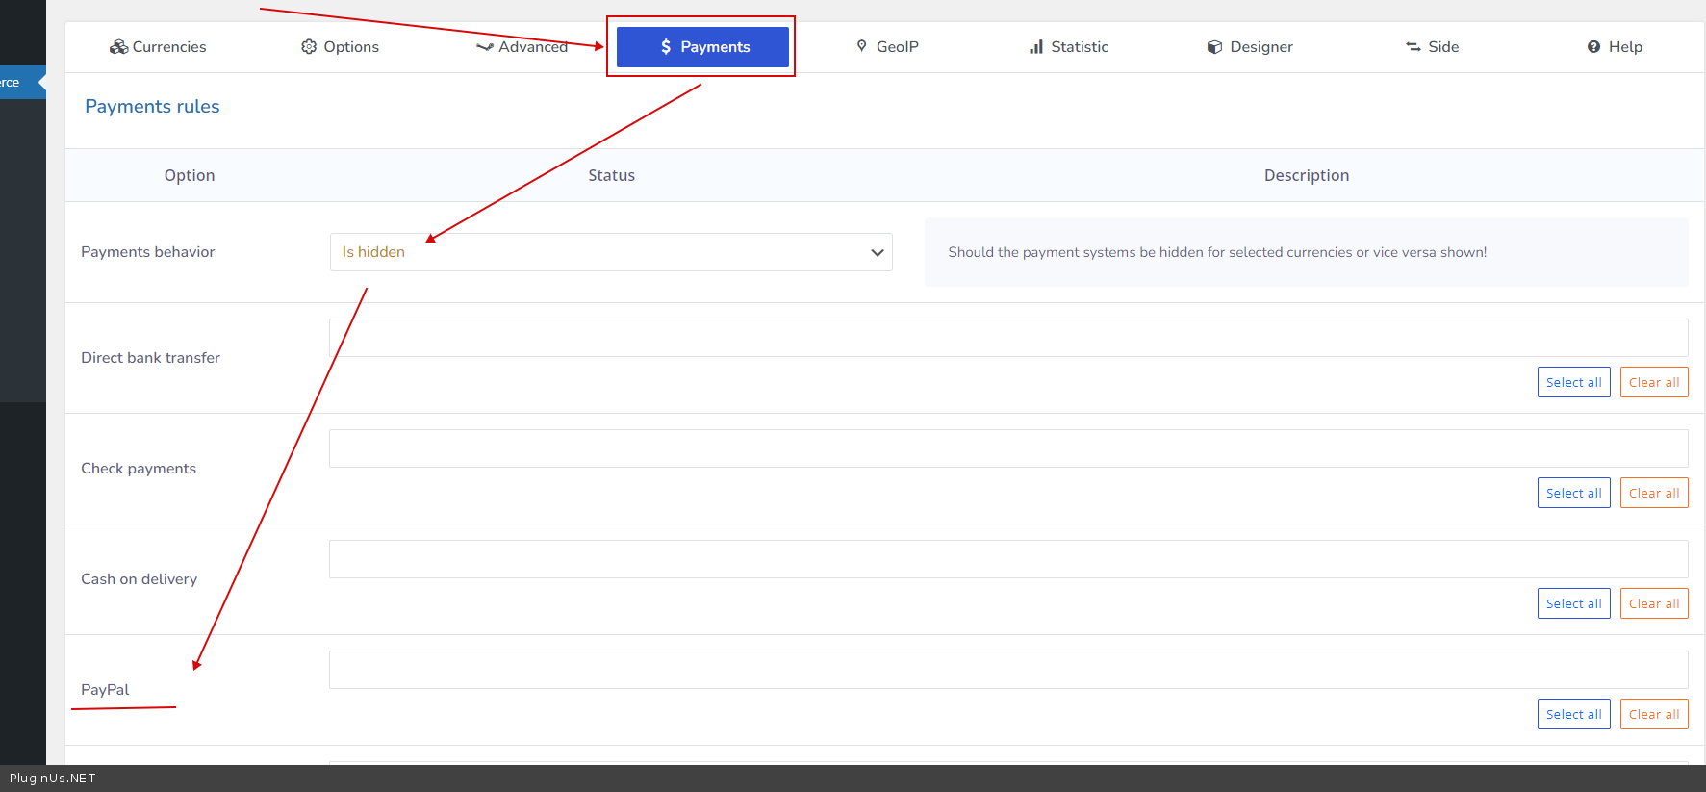Switch to the Designer tab
The width and height of the screenshot is (1706, 792).
point(1260,47)
